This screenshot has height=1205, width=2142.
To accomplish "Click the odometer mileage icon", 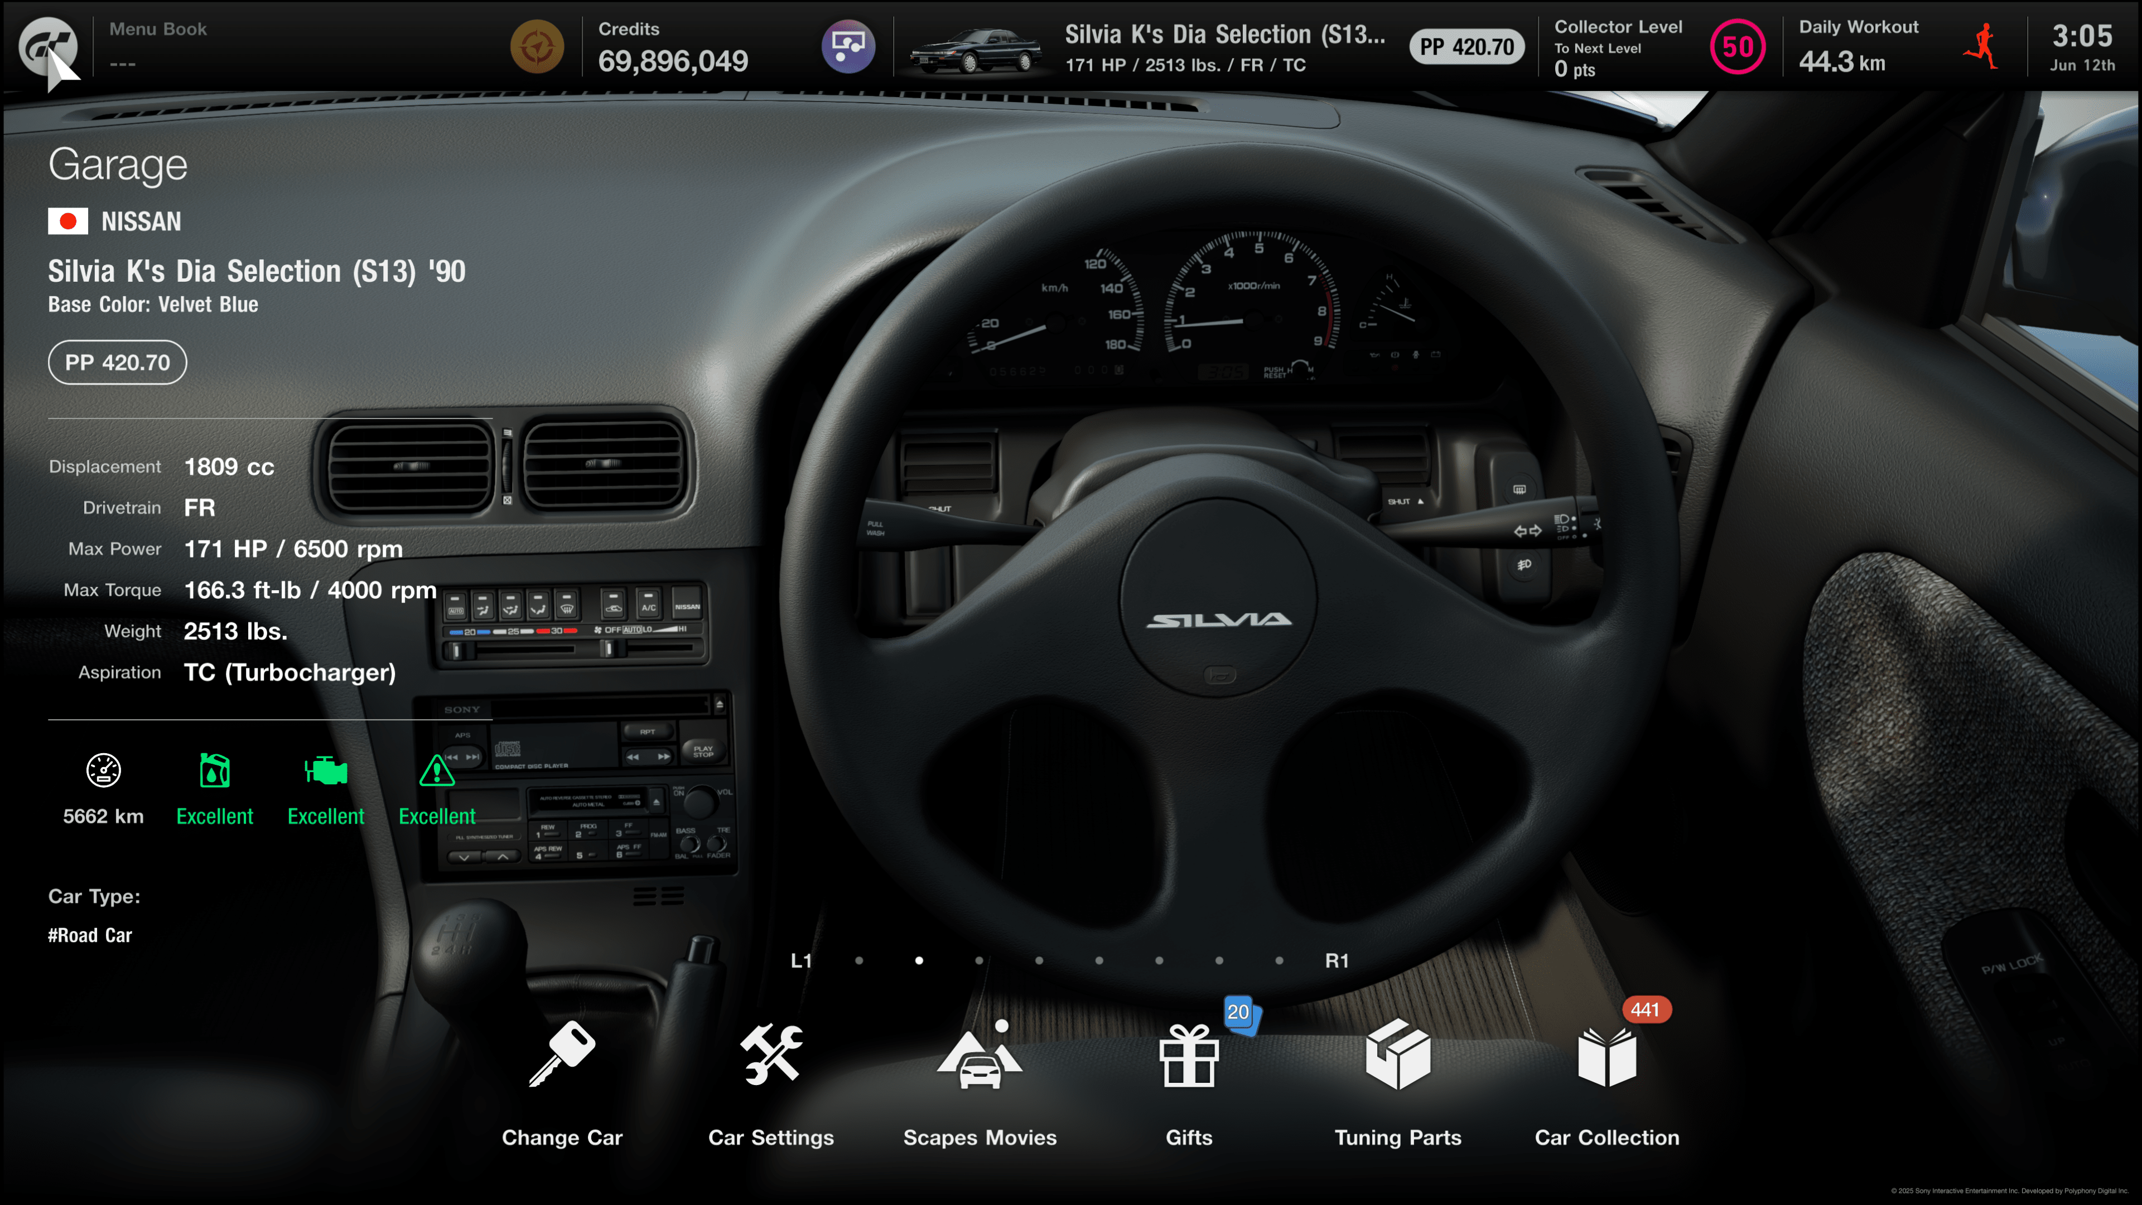I will pos(104,771).
